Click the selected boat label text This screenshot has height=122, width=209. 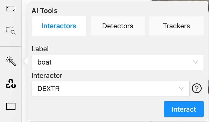click(x=45, y=62)
